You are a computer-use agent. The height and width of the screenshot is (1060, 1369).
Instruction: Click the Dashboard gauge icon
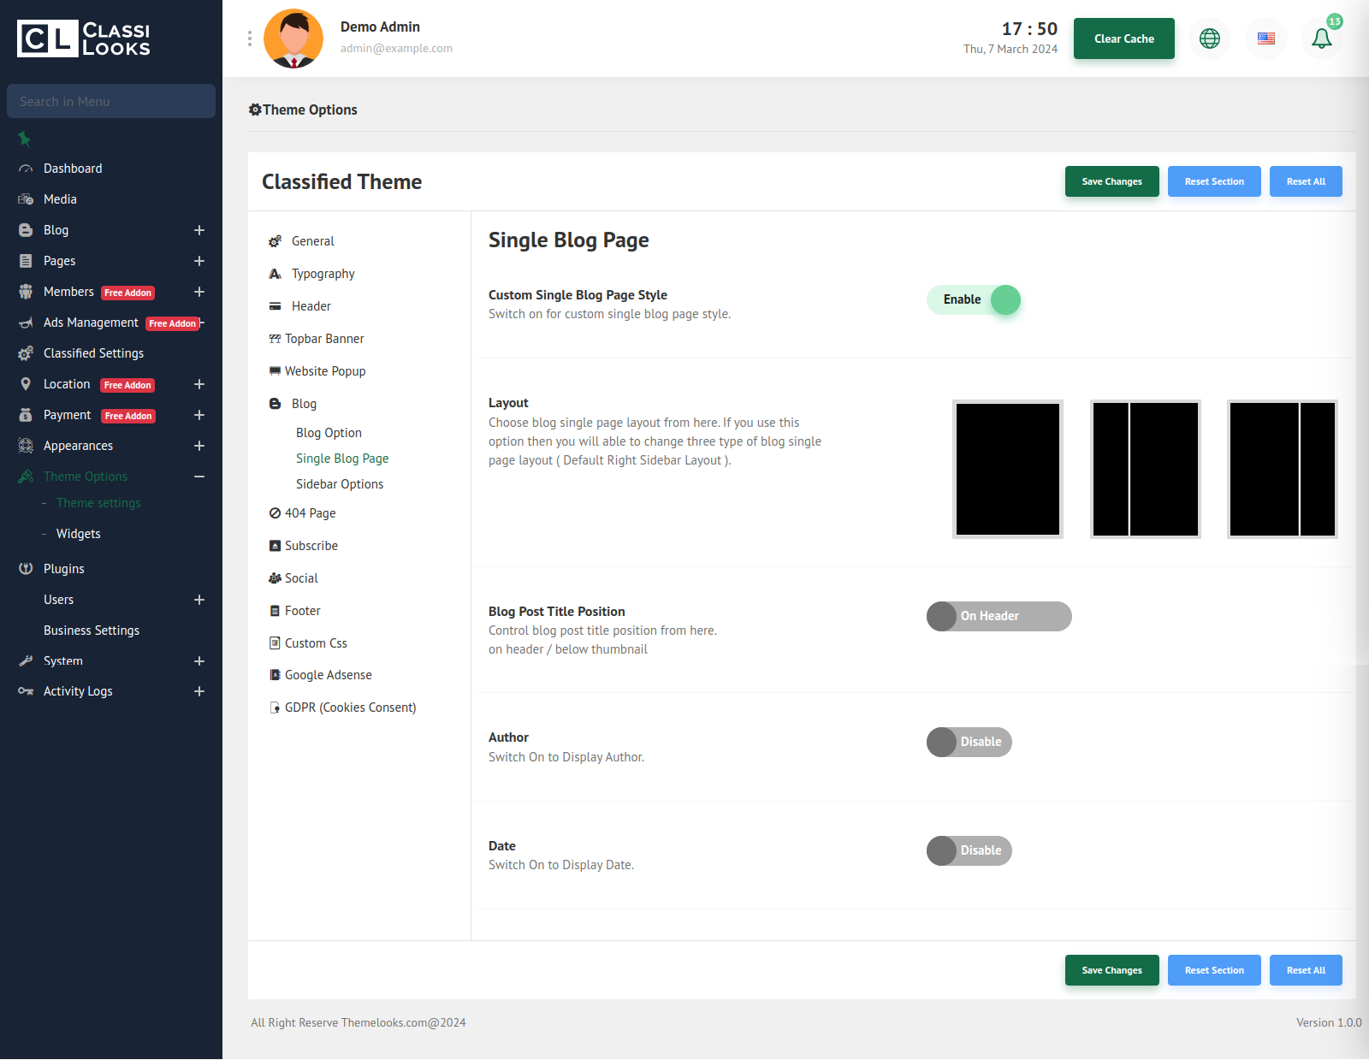coord(26,169)
